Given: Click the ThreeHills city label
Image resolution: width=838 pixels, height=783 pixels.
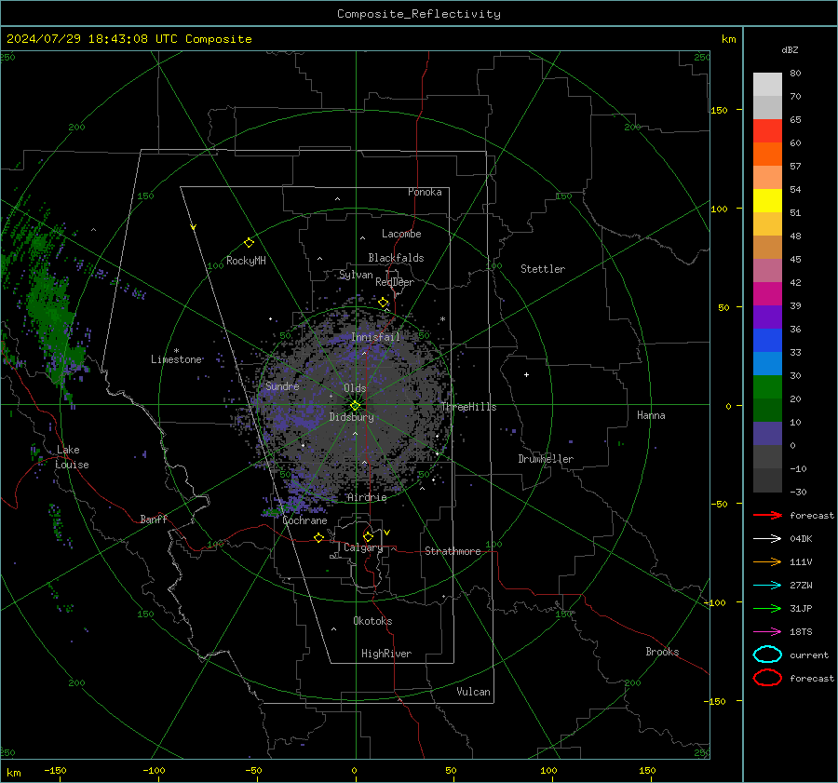Looking at the screenshot, I should 468,407.
